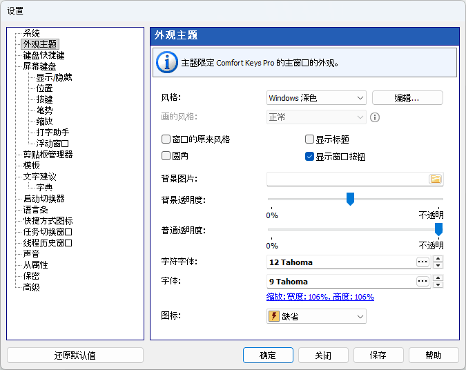The image size is (466, 370).
Task: Click the lightning icon in 图标 dropdown
Action: tap(273, 316)
